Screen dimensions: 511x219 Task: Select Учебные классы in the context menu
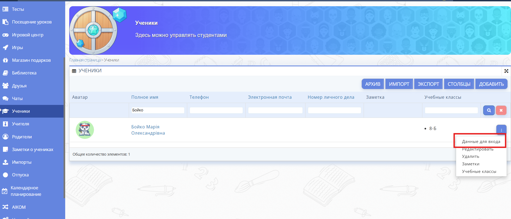(x=479, y=172)
